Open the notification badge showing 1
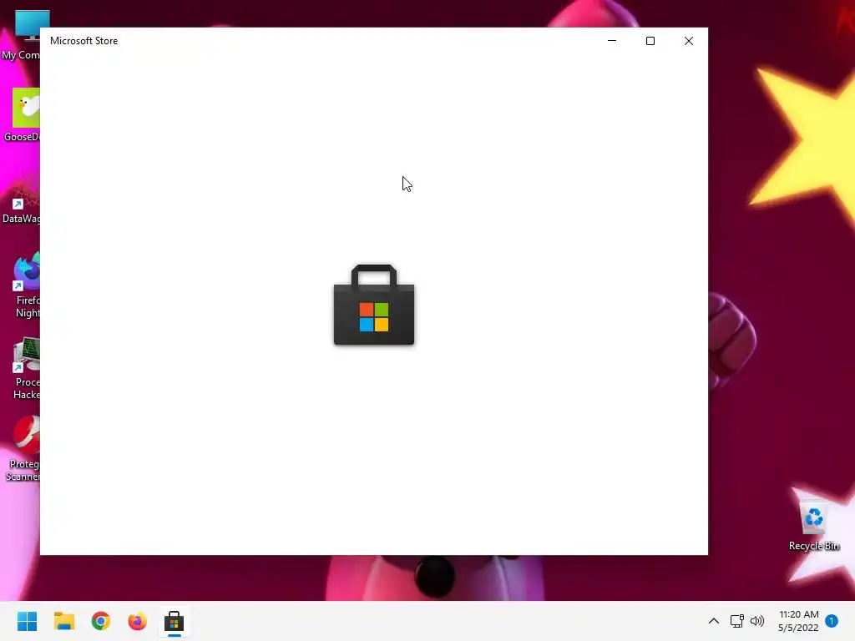The width and height of the screenshot is (855, 641). click(832, 621)
